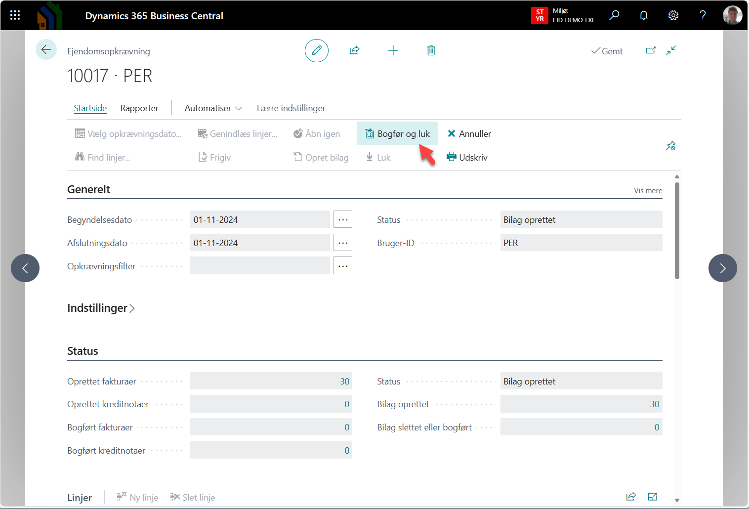Viewport: 749px width, 509px height.
Task: Click Vælg opkrævningsdato action
Action: (128, 133)
